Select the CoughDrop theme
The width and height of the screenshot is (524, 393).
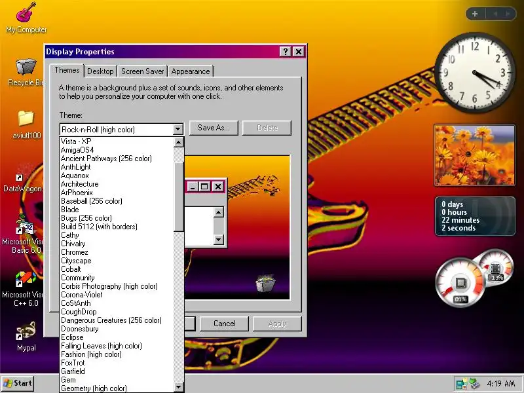point(117,312)
